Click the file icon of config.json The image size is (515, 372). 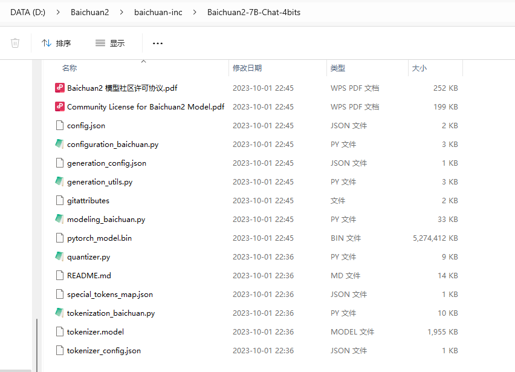coord(59,125)
